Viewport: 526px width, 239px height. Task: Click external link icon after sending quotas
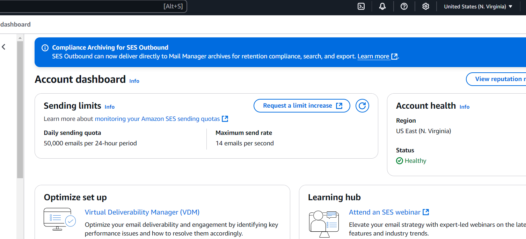(x=225, y=119)
